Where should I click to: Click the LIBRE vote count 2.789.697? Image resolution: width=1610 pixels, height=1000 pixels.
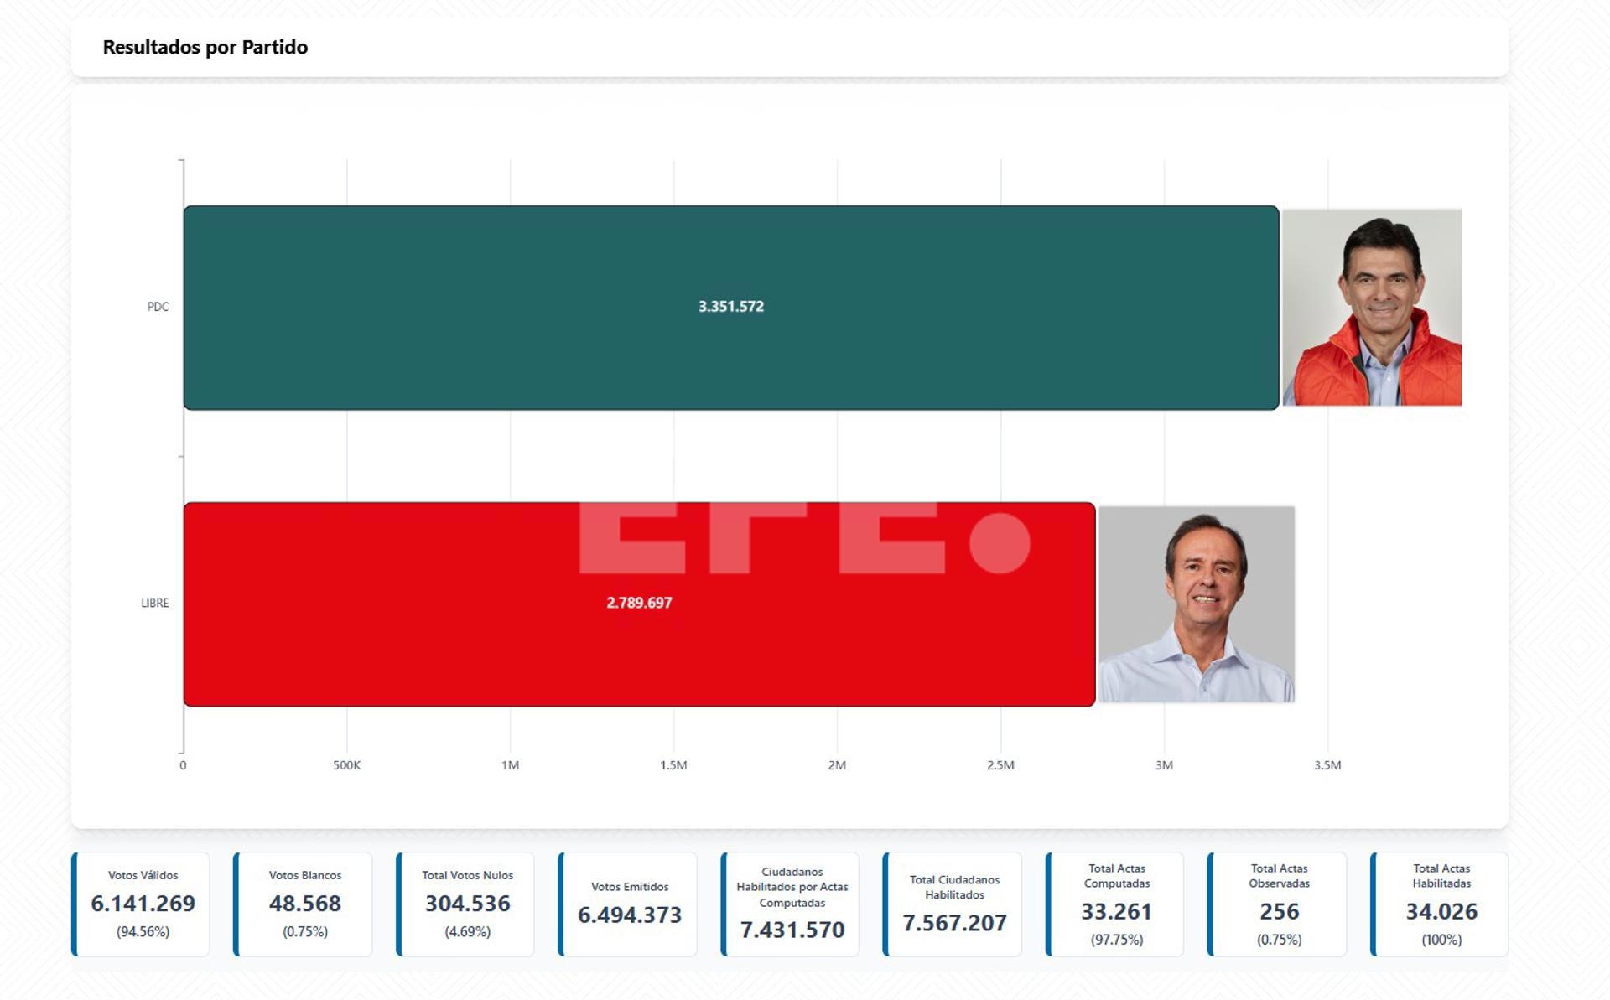(x=639, y=603)
